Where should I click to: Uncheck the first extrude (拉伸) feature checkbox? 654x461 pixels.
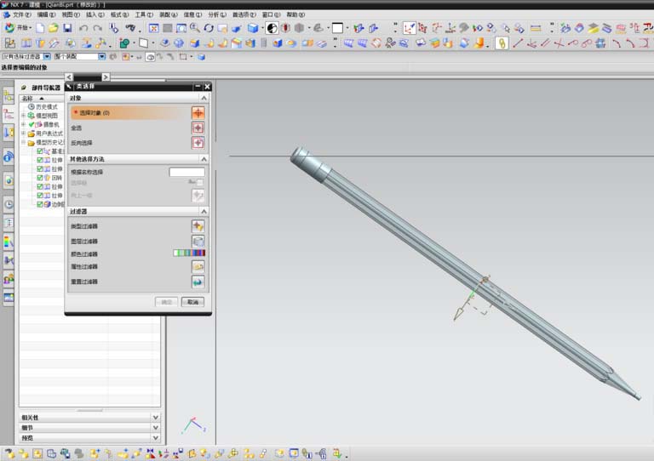(x=40, y=160)
